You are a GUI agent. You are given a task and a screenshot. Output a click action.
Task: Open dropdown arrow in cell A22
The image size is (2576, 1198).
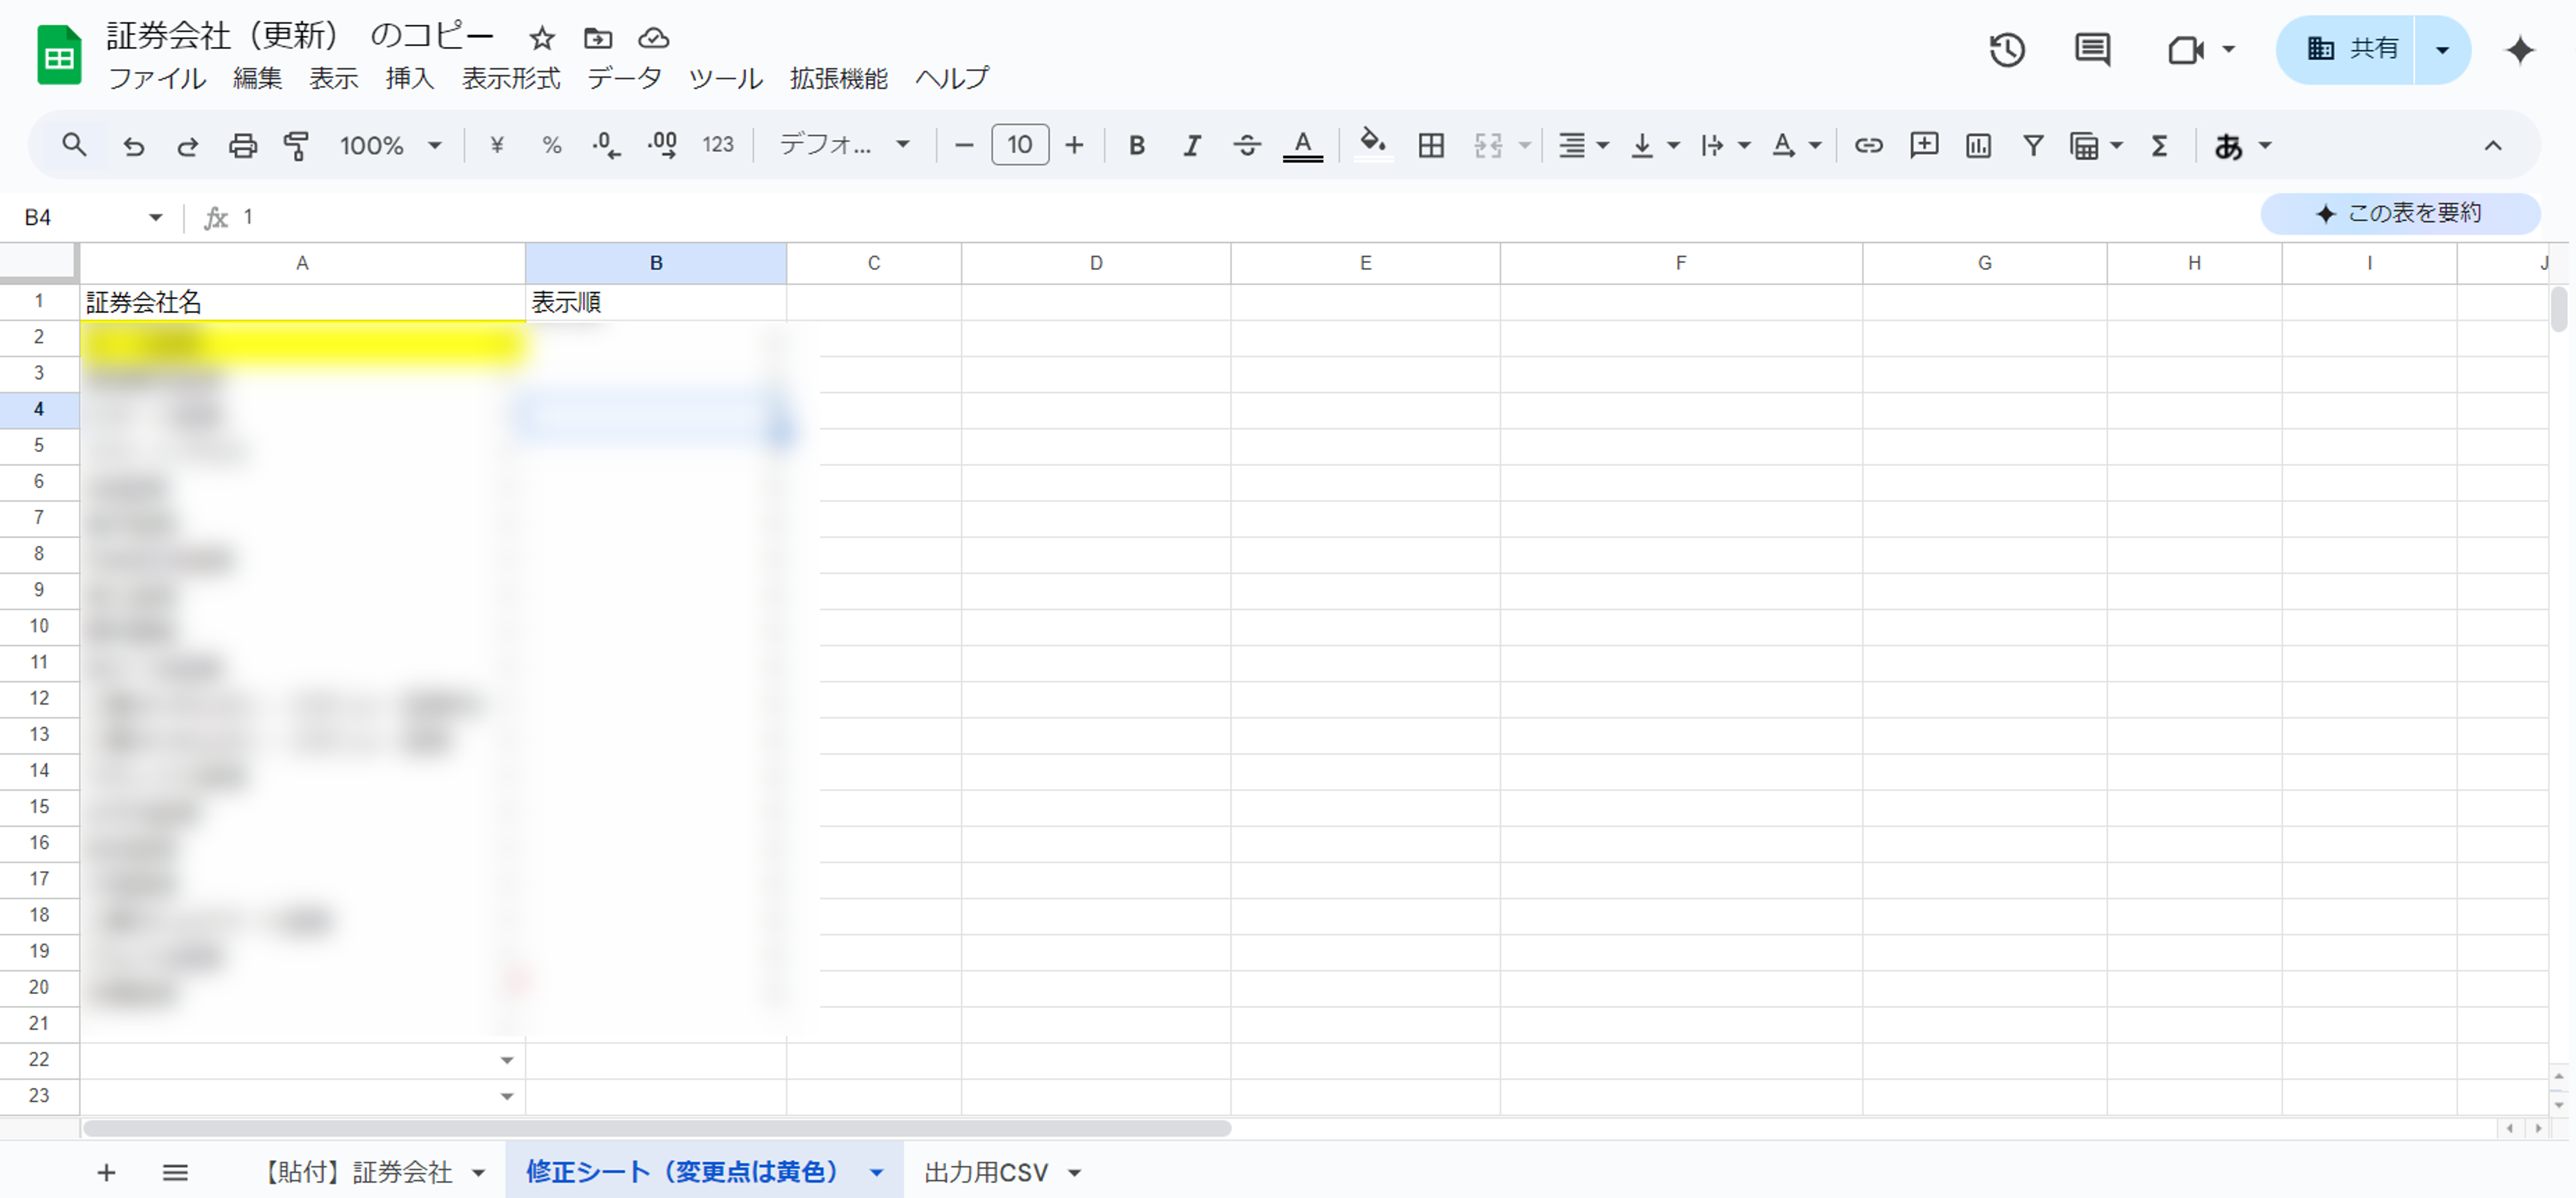click(x=507, y=1060)
